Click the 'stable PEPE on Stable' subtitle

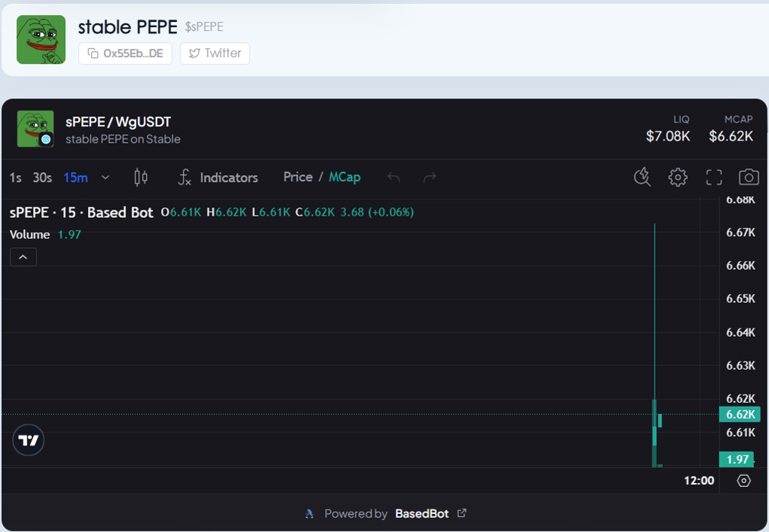click(123, 139)
